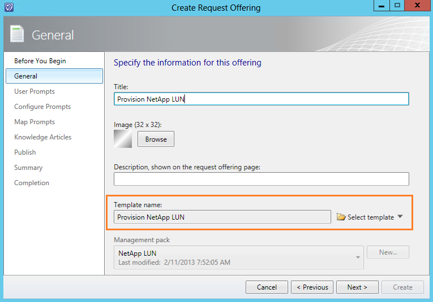Screen dimensions: 433x302
Task: Click the Next button
Action: (357, 287)
